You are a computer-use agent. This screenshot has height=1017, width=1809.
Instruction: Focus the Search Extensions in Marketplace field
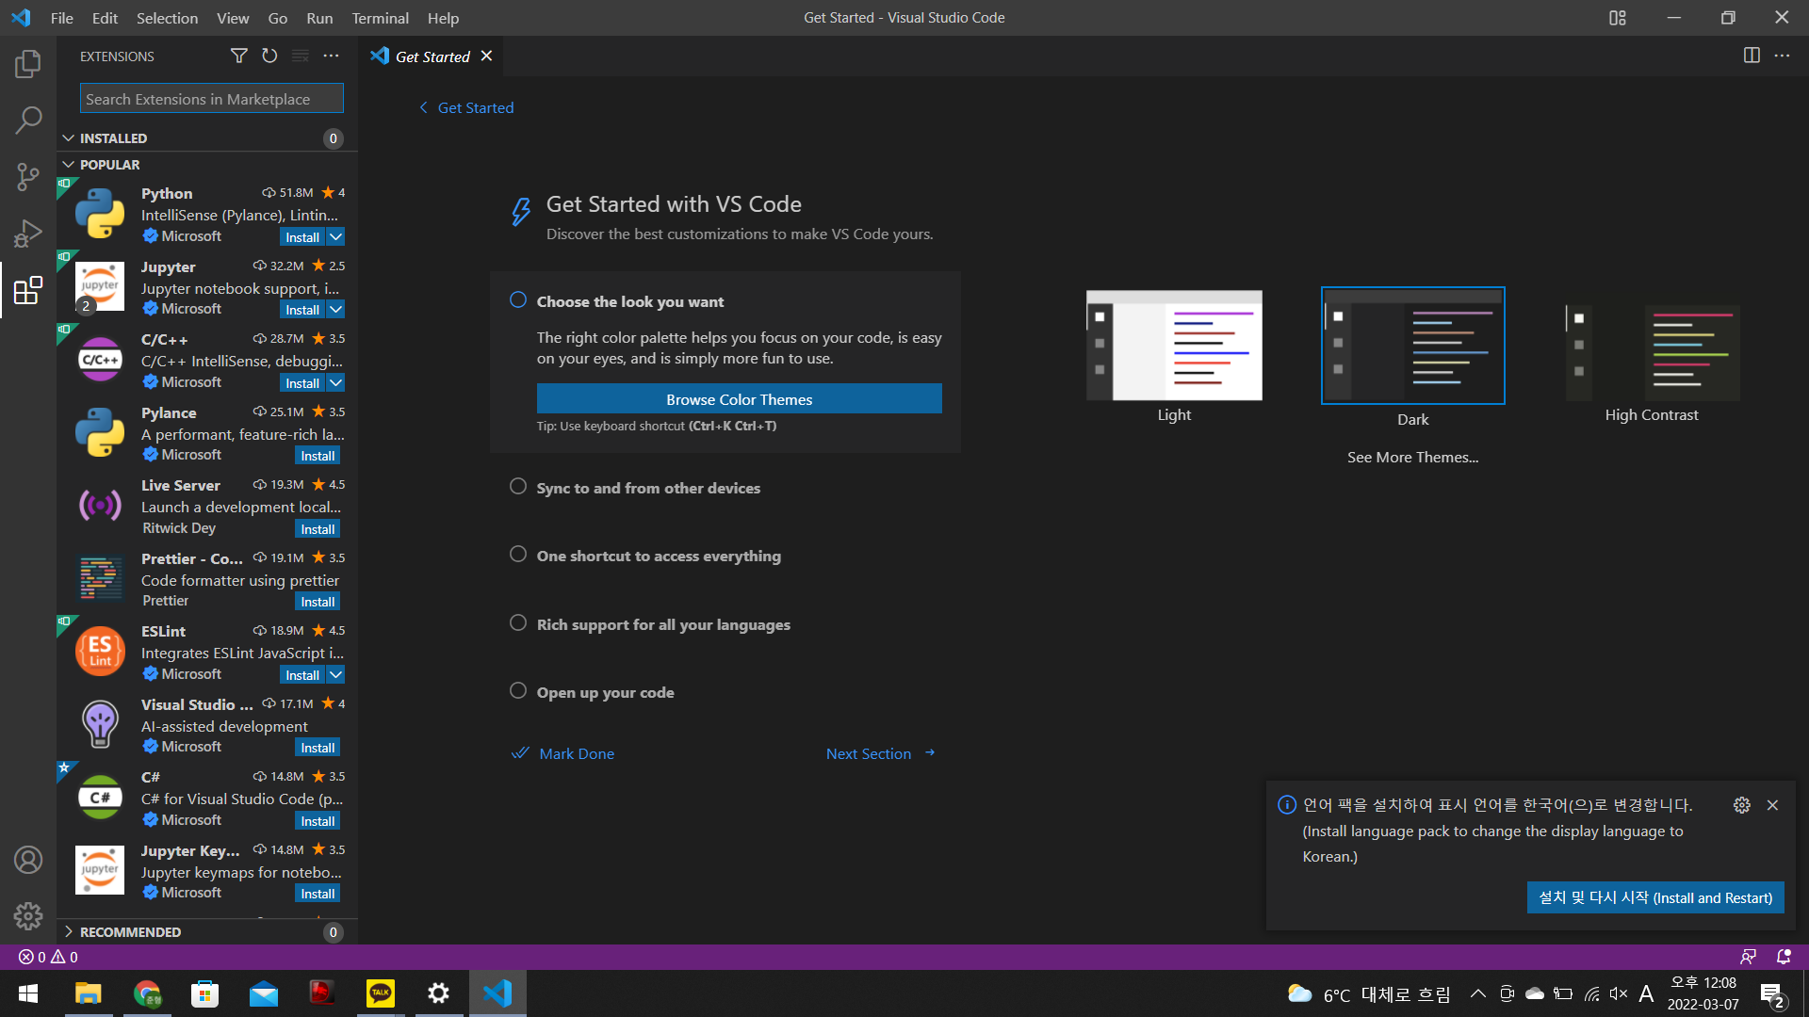click(x=211, y=99)
